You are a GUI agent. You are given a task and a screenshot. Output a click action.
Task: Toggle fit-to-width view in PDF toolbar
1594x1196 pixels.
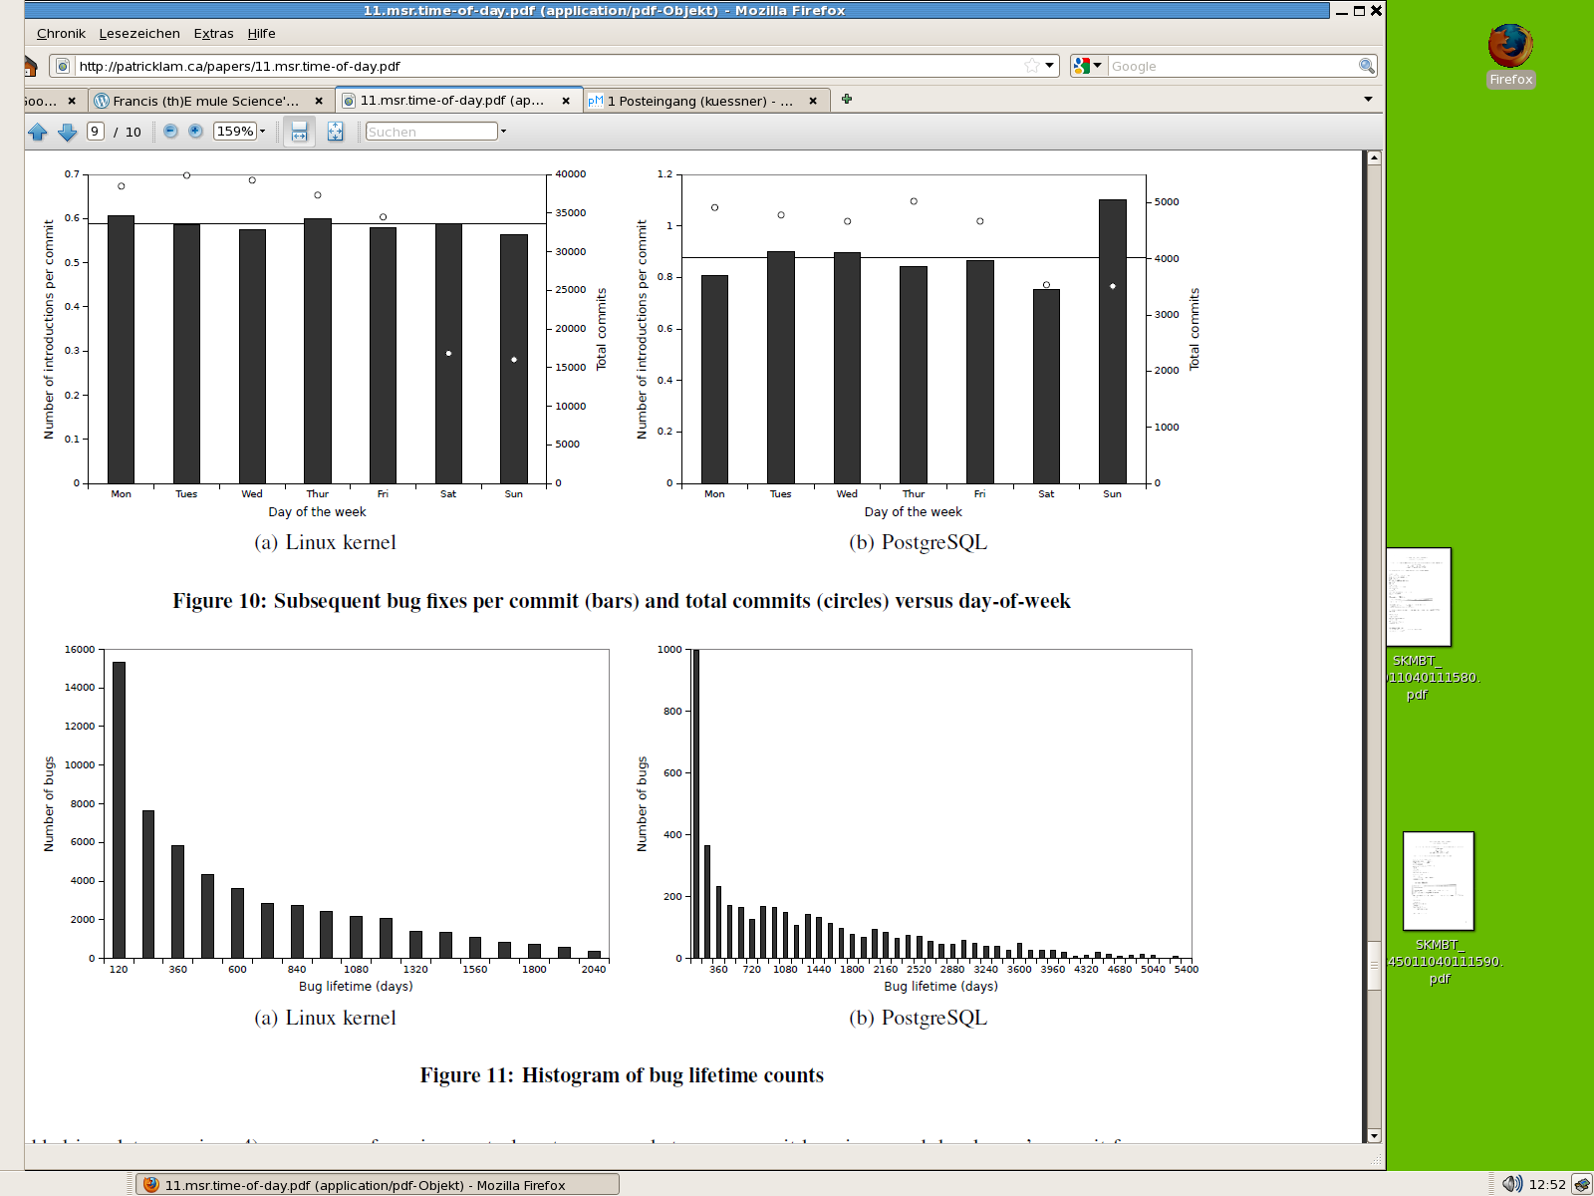click(299, 132)
